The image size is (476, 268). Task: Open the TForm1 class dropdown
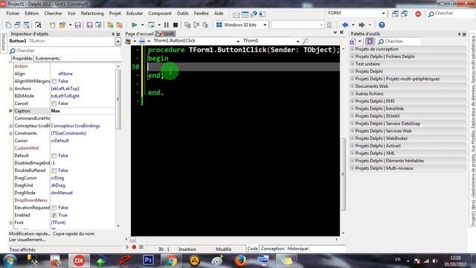tap(297, 41)
